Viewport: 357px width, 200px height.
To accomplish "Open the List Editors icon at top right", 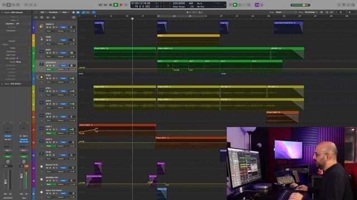I will point(339,5).
